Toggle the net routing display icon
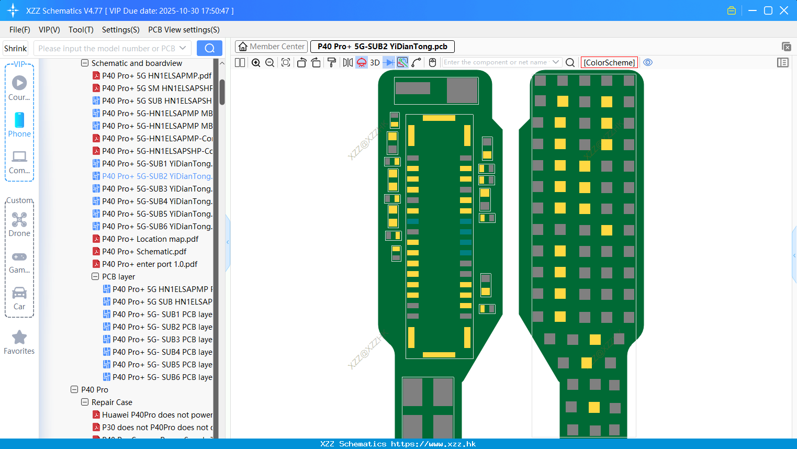797x449 pixels. click(402, 62)
